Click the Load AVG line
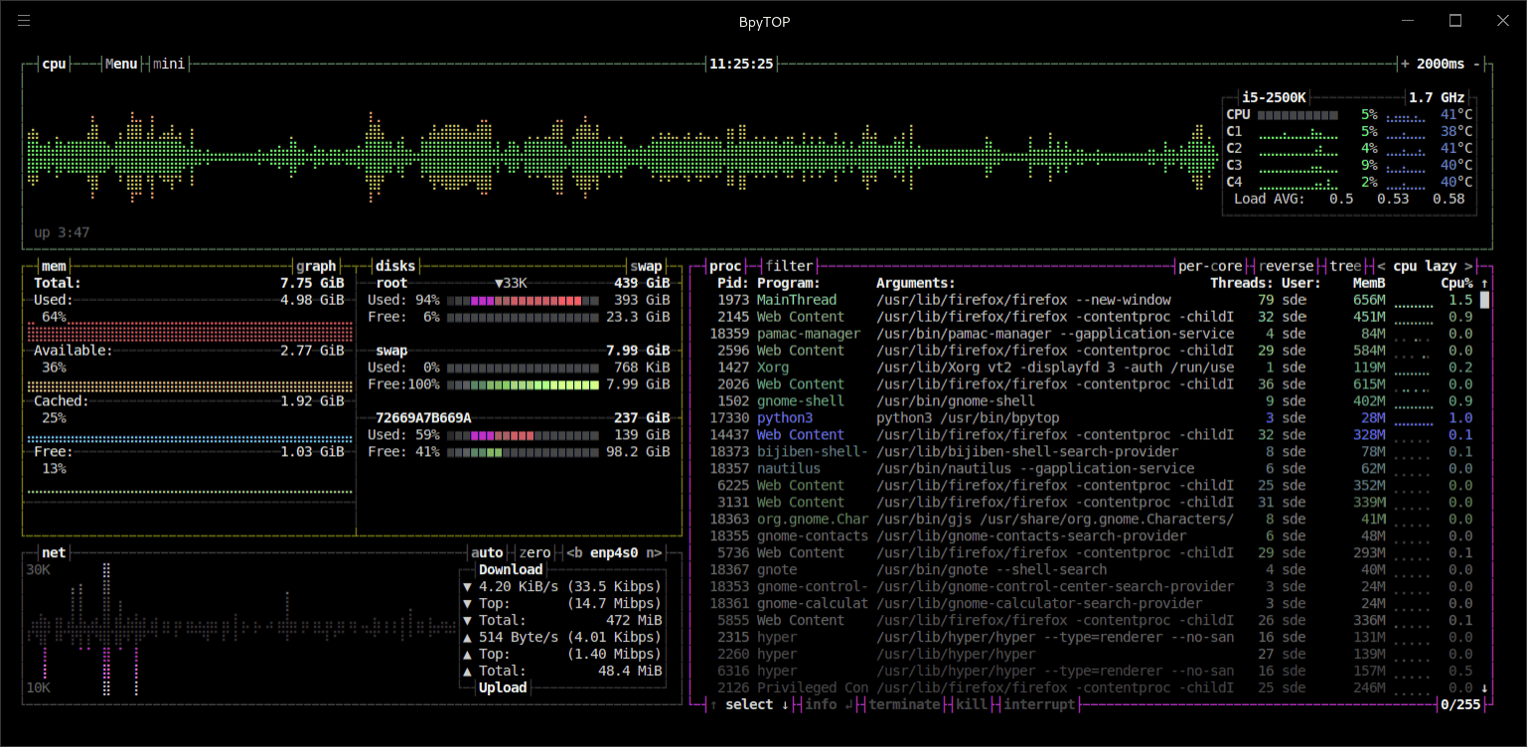The image size is (1527, 747). tap(1349, 199)
